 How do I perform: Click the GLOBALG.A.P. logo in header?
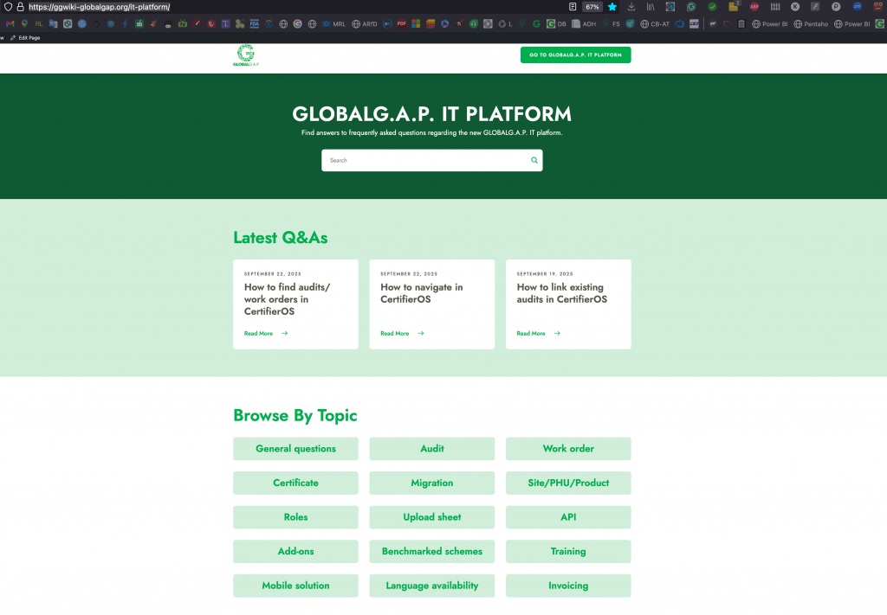[x=246, y=55]
